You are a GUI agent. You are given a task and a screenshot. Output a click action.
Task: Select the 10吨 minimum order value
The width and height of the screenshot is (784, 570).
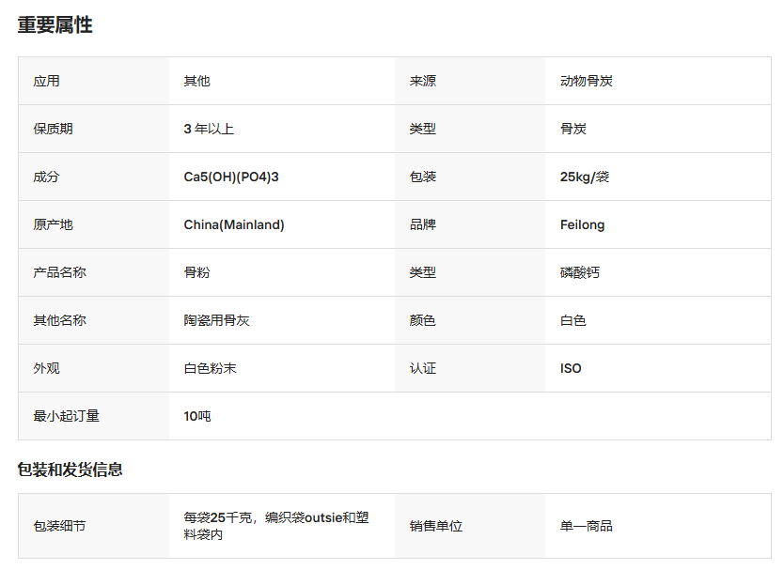[197, 416]
